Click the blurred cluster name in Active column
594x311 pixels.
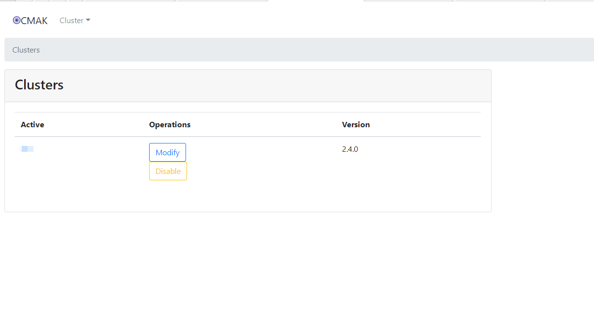point(27,149)
